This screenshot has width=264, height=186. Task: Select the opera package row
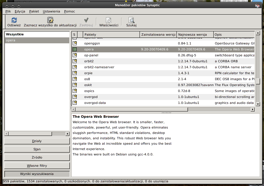pos(163,49)
